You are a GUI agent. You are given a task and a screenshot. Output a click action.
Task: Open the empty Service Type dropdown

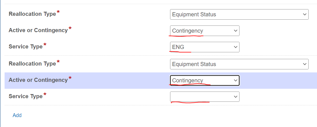pos(205,97)
